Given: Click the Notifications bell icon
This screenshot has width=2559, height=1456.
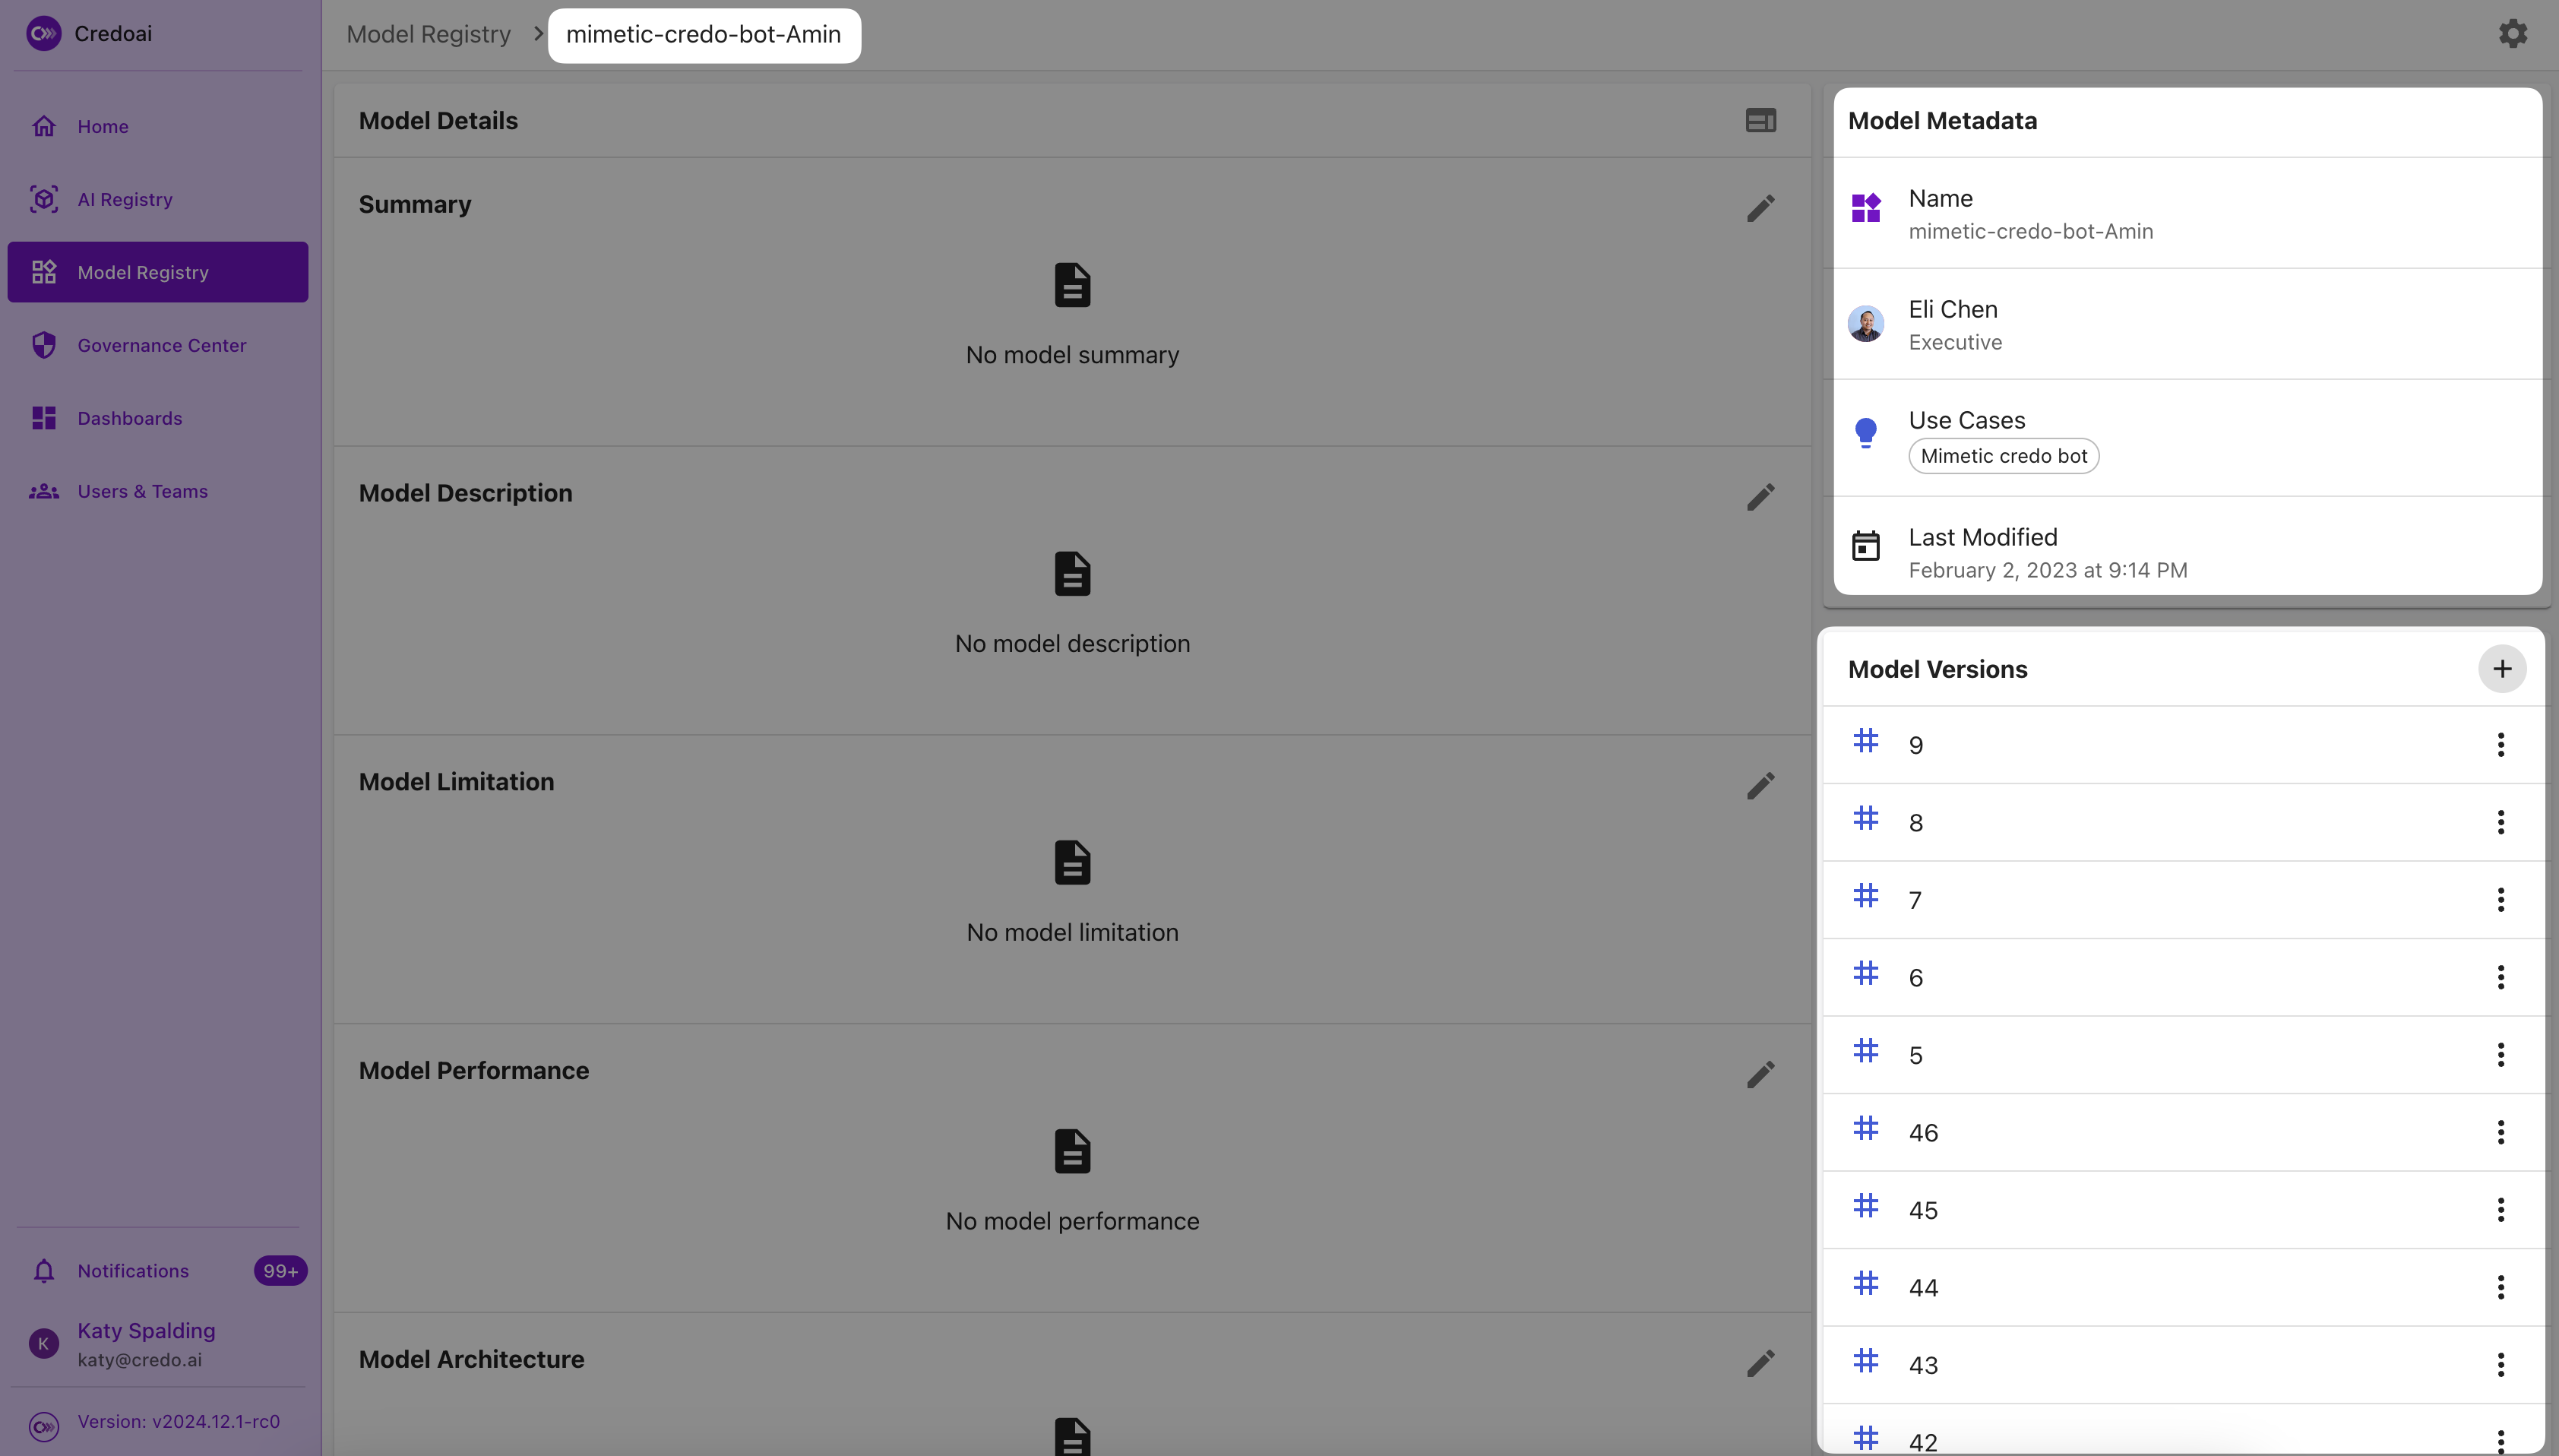Looking at the screenshot, I should (43, 1271).
